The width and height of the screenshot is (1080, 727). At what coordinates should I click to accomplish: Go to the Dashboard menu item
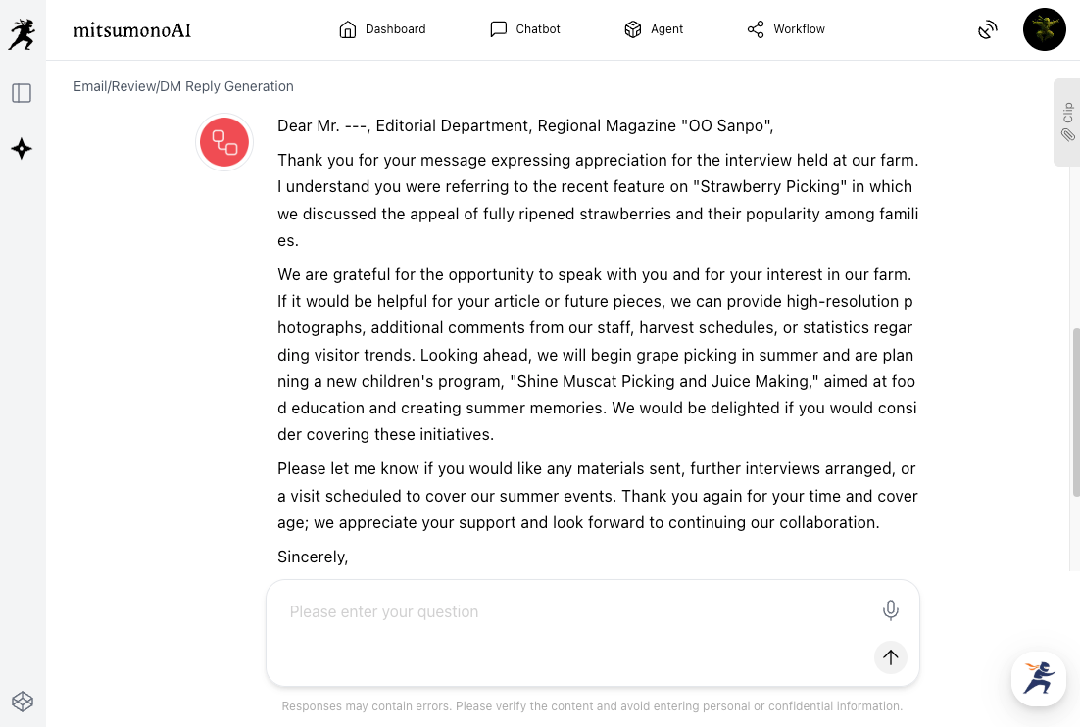pyautogui.click(x=382, y=29)
